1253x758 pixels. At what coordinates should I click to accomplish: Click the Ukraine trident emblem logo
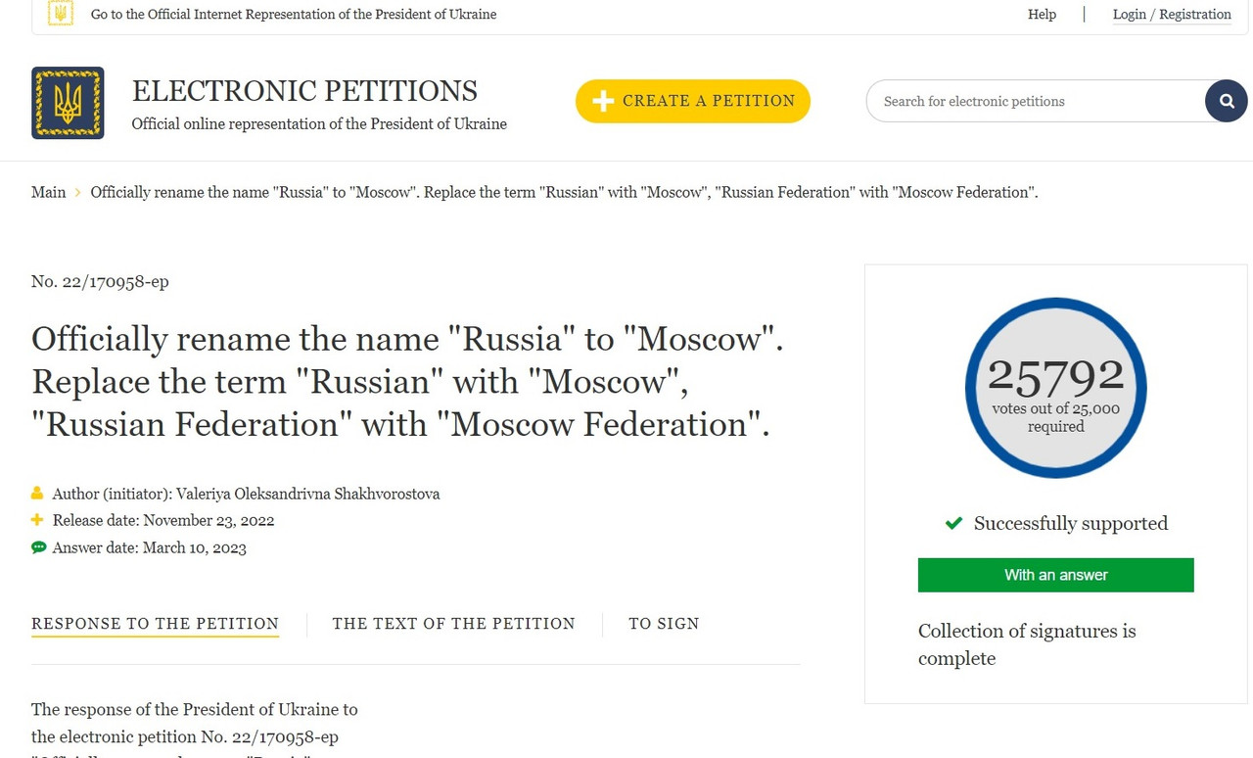68,103
